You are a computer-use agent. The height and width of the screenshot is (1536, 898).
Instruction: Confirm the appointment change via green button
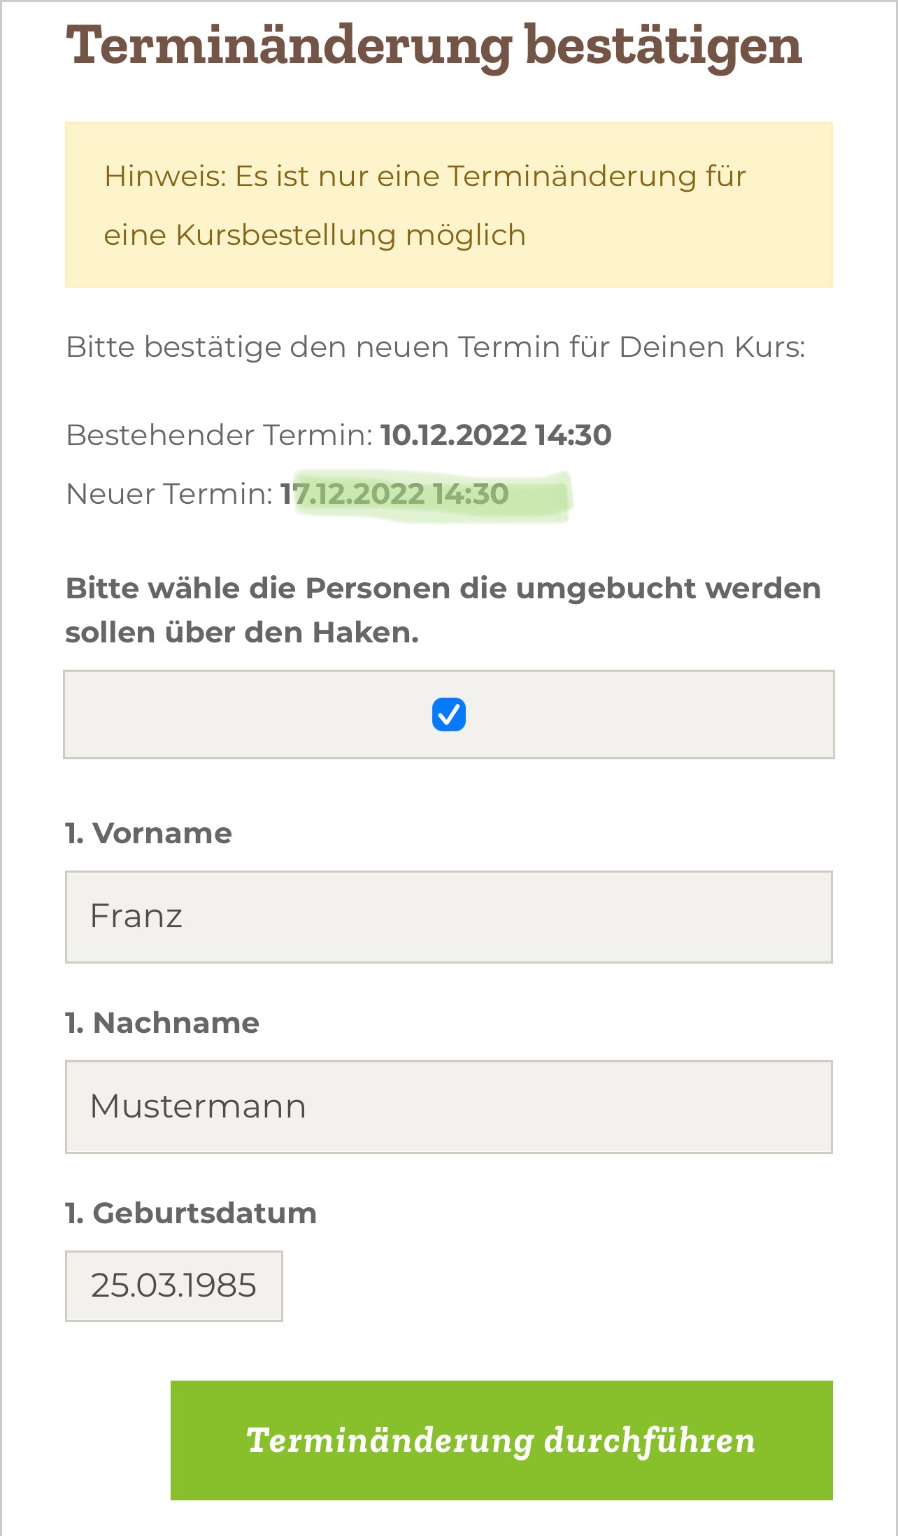click(x=503, y=1456)
